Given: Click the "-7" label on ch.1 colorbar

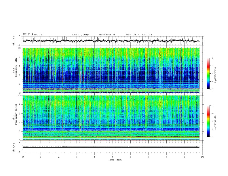Looking at the screenshot, I should tap(212, 89).
